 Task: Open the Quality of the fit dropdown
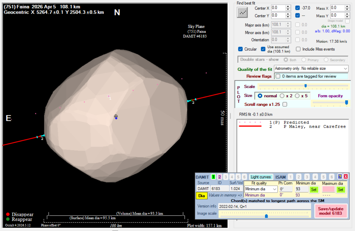[311, 68]
